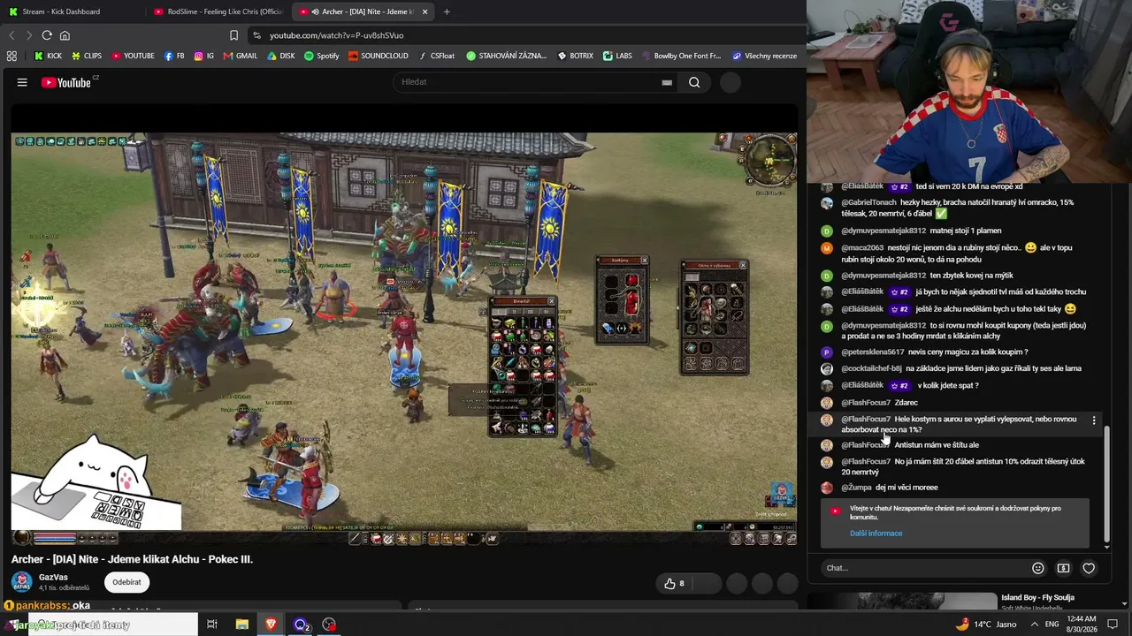Show hidden system tray icons
This screenshot has width=1132, height=636.
(x=1034, y=625)
